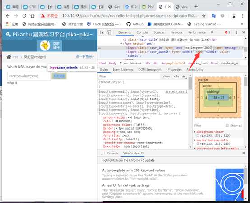Click the address bar URL

point(130,16)
